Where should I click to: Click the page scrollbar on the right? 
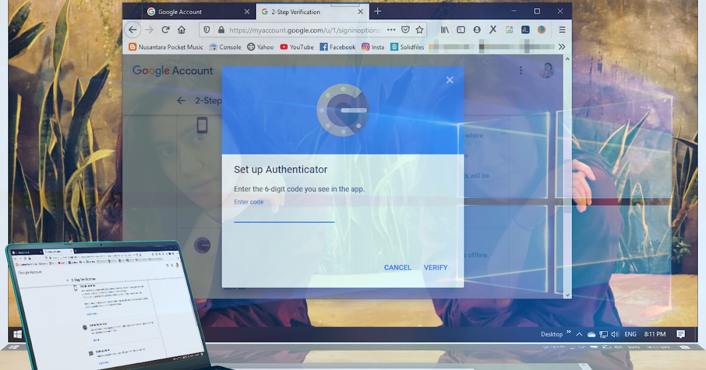click(x=567, y=176)
